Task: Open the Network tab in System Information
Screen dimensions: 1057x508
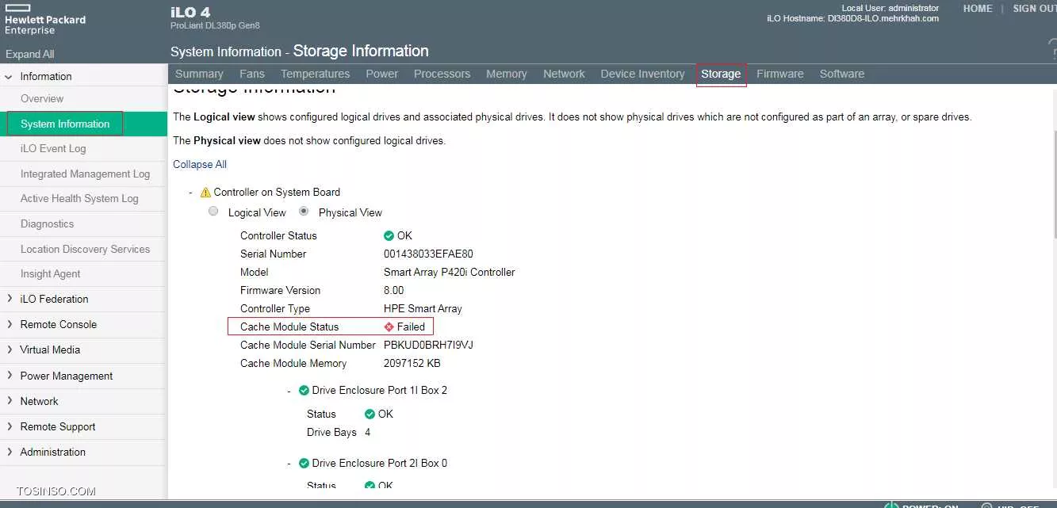Action: pyautogui.click(x=564, y=74)
